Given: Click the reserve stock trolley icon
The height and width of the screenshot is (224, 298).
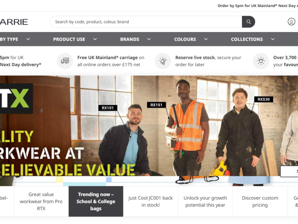Looking at the screenshot, I should pyautogui.click(x=163, y=61).
